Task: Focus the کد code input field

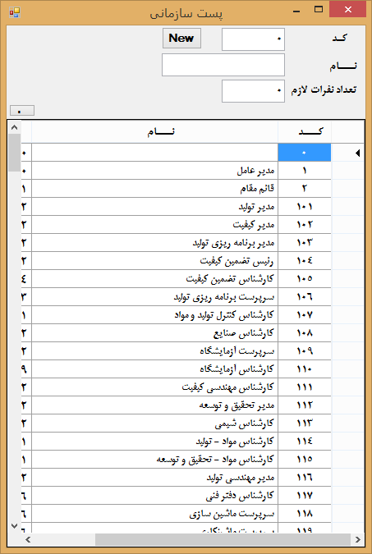Action: pos(253,39)
